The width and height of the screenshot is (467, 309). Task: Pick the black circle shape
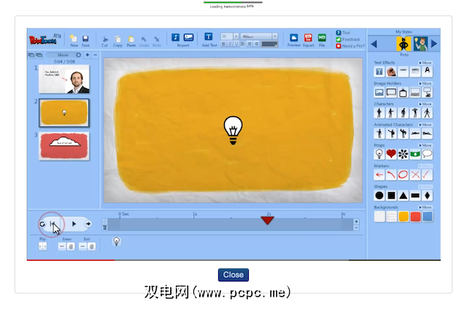pyautogui.click(x=379, y=196)
